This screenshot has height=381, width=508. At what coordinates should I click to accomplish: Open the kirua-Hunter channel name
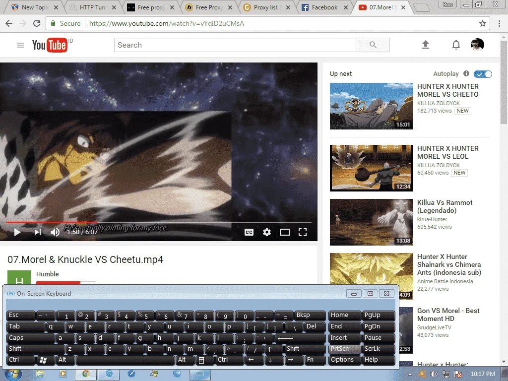432,219
